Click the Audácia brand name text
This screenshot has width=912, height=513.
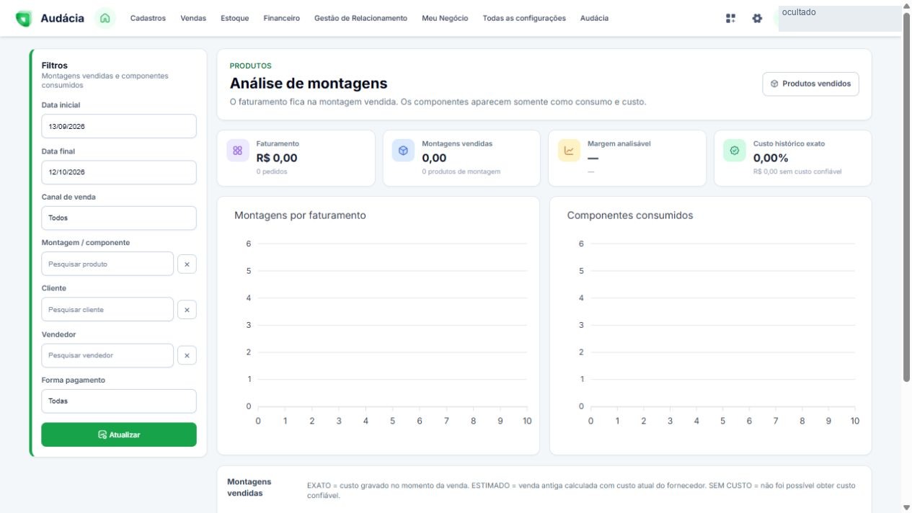tap(62, 19)
